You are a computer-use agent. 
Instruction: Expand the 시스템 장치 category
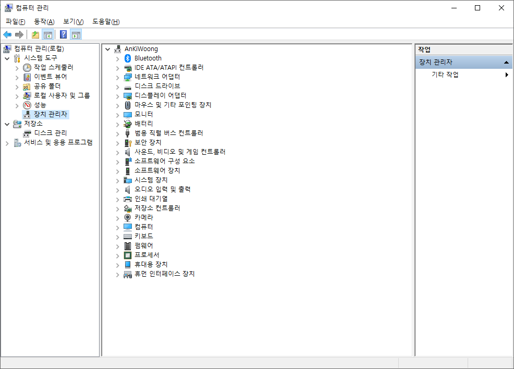117,180
